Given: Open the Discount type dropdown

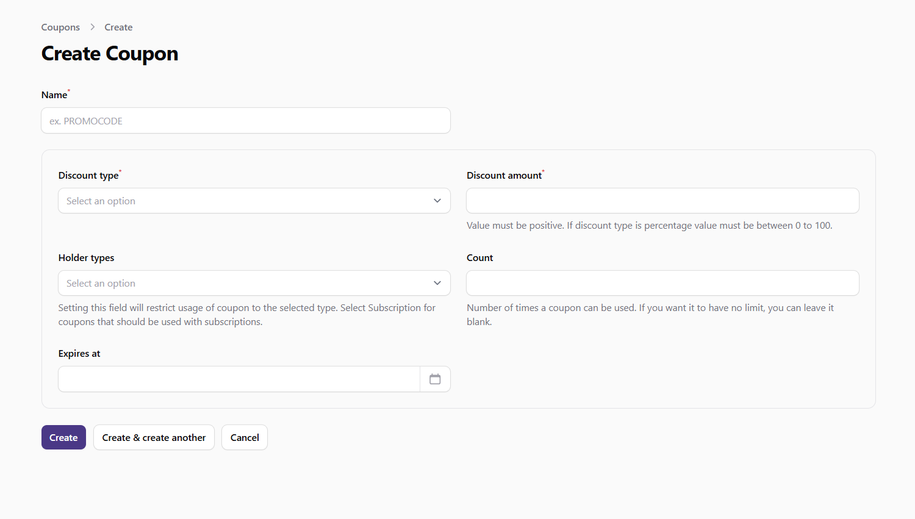Looking at the screenshot, I should coord(244,201).
